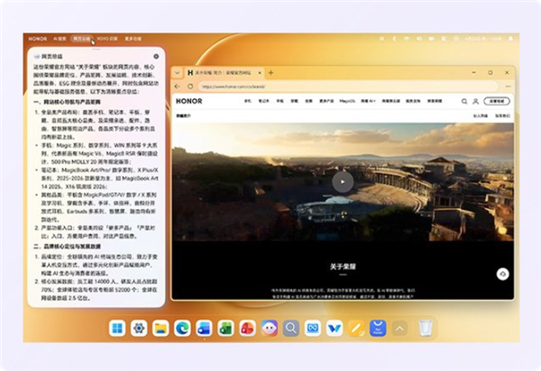Open the Settings gear in dock

(139, 329)
